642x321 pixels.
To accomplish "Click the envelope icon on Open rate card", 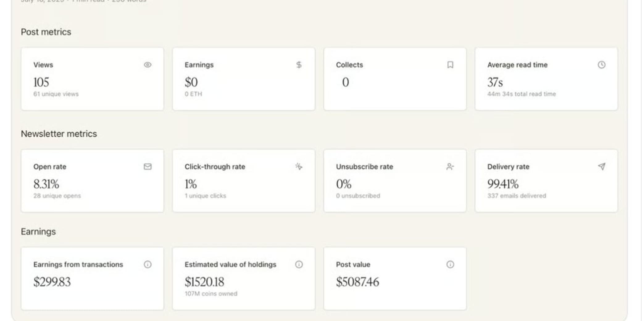I will click(148, 167).
